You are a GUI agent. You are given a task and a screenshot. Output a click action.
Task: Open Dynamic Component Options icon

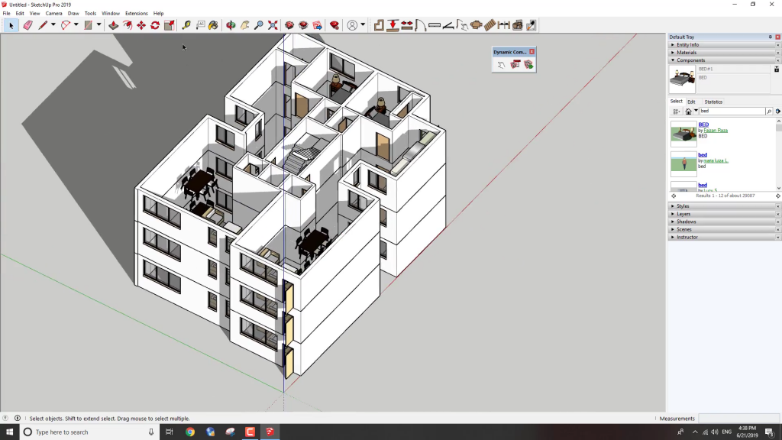pos(515,65)
